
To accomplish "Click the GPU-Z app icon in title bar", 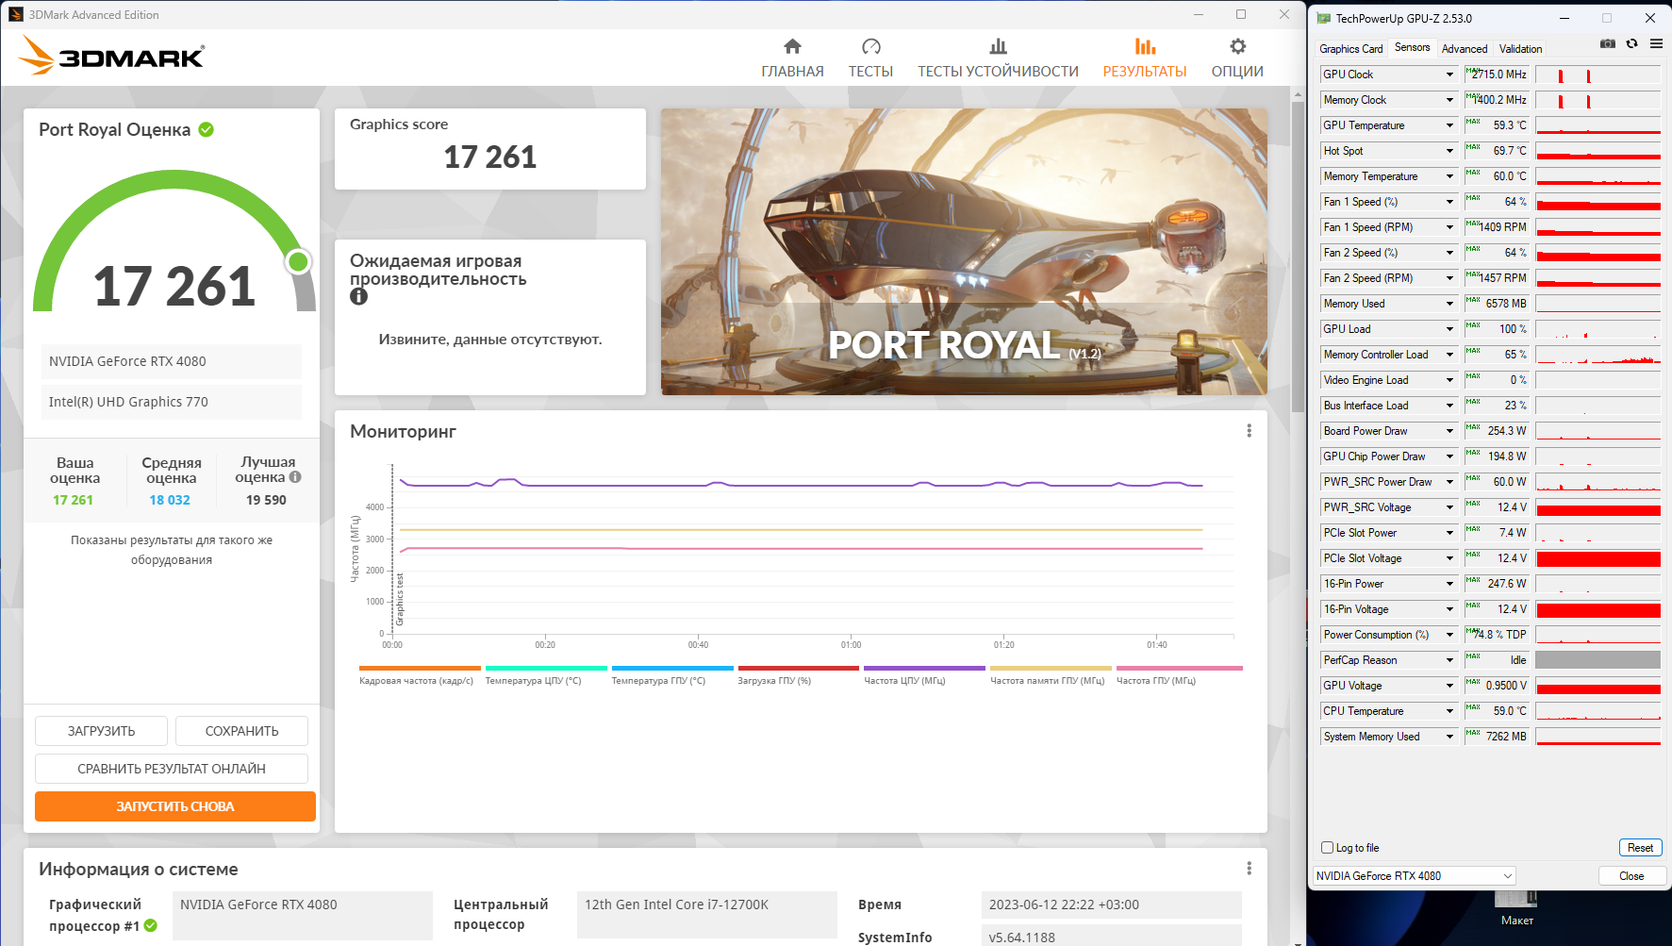I will 1323,18.
